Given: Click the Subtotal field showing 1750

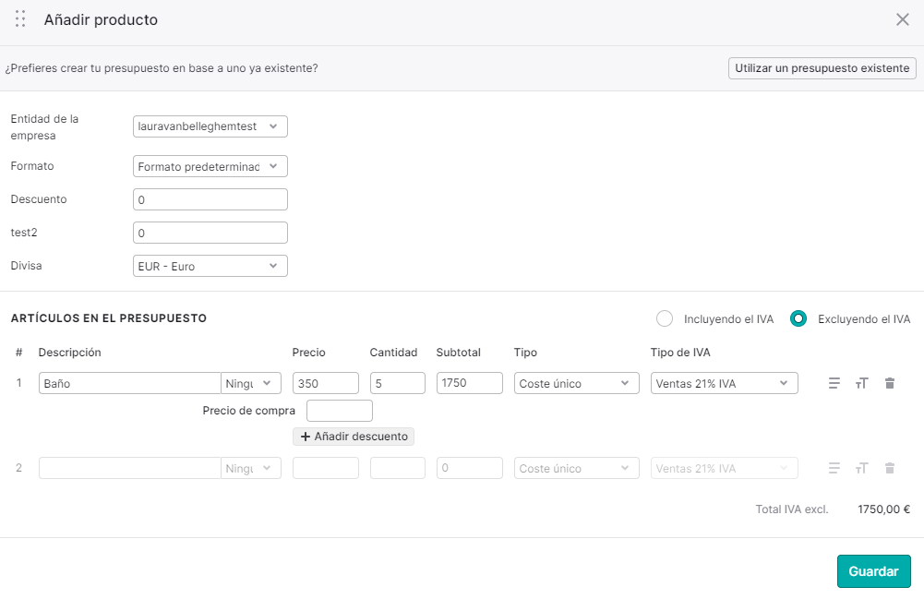Looking at the screenshot, I should tap(470, 383).
